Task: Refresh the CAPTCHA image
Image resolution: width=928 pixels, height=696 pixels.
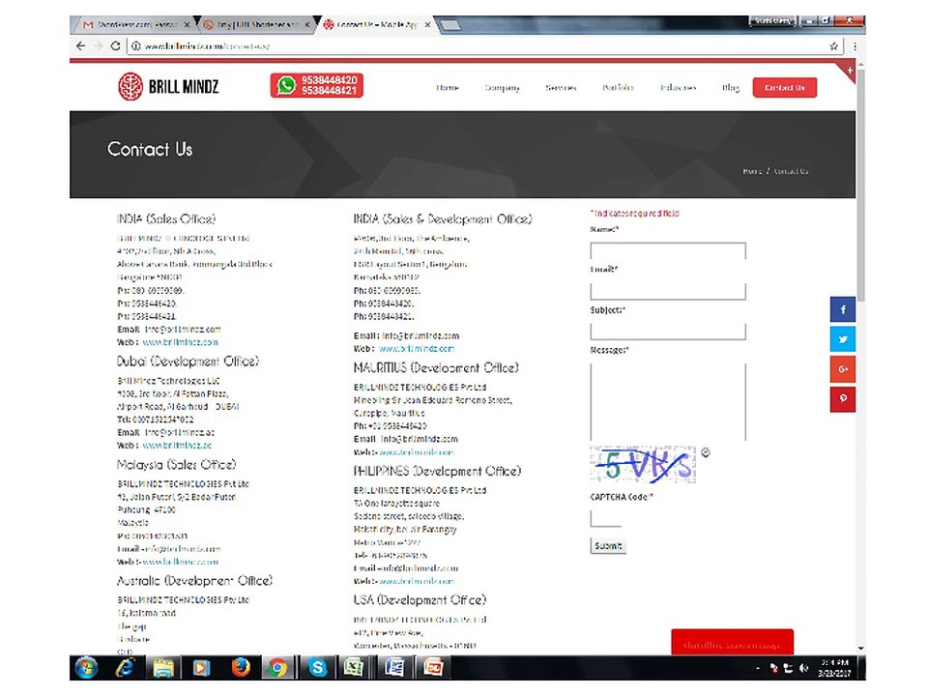Action: coord(706,452)
